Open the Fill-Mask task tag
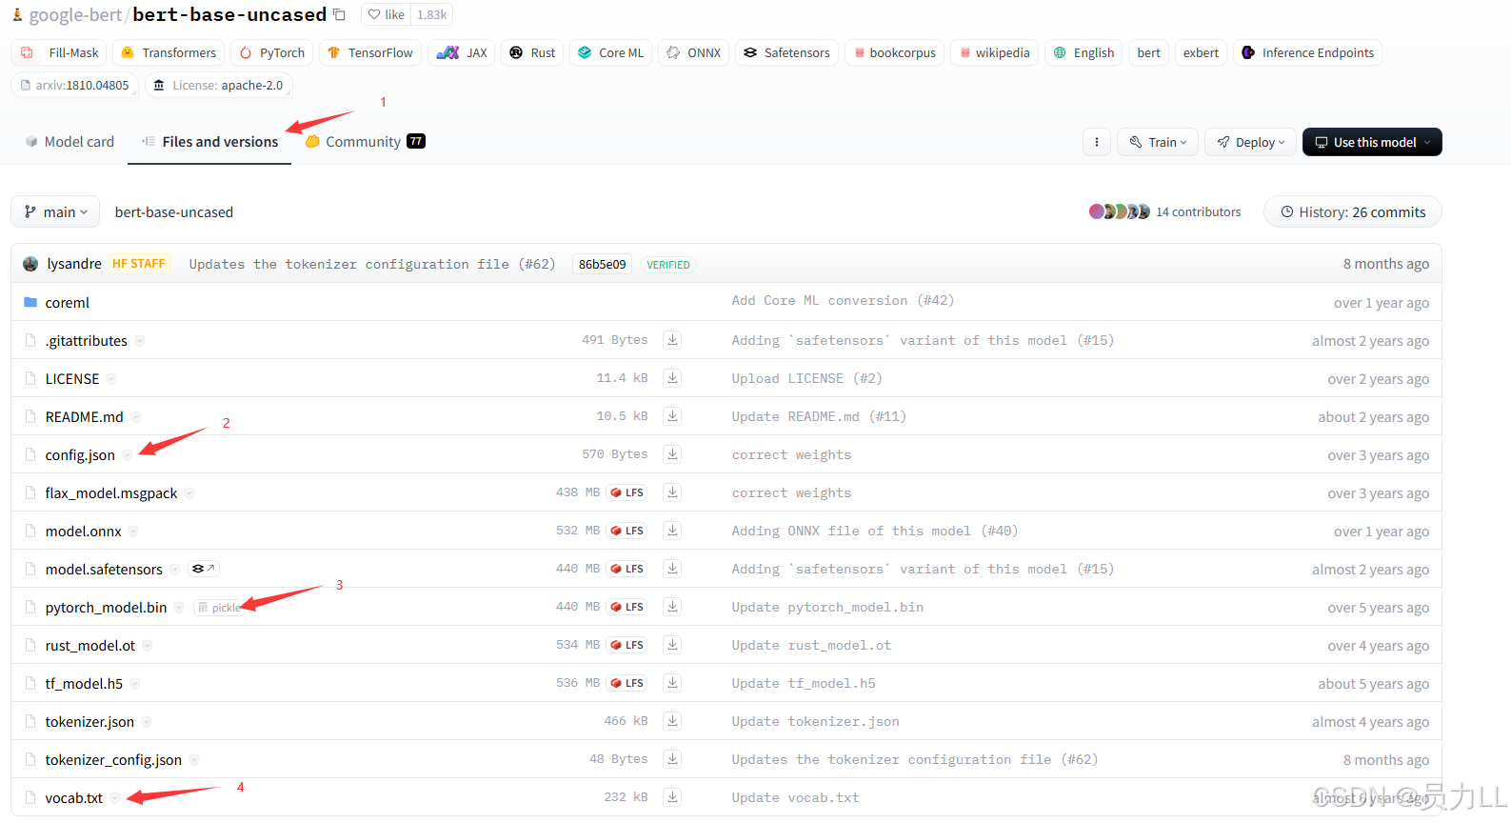The height and width of the screenshot is (823, 1511). 59,52
